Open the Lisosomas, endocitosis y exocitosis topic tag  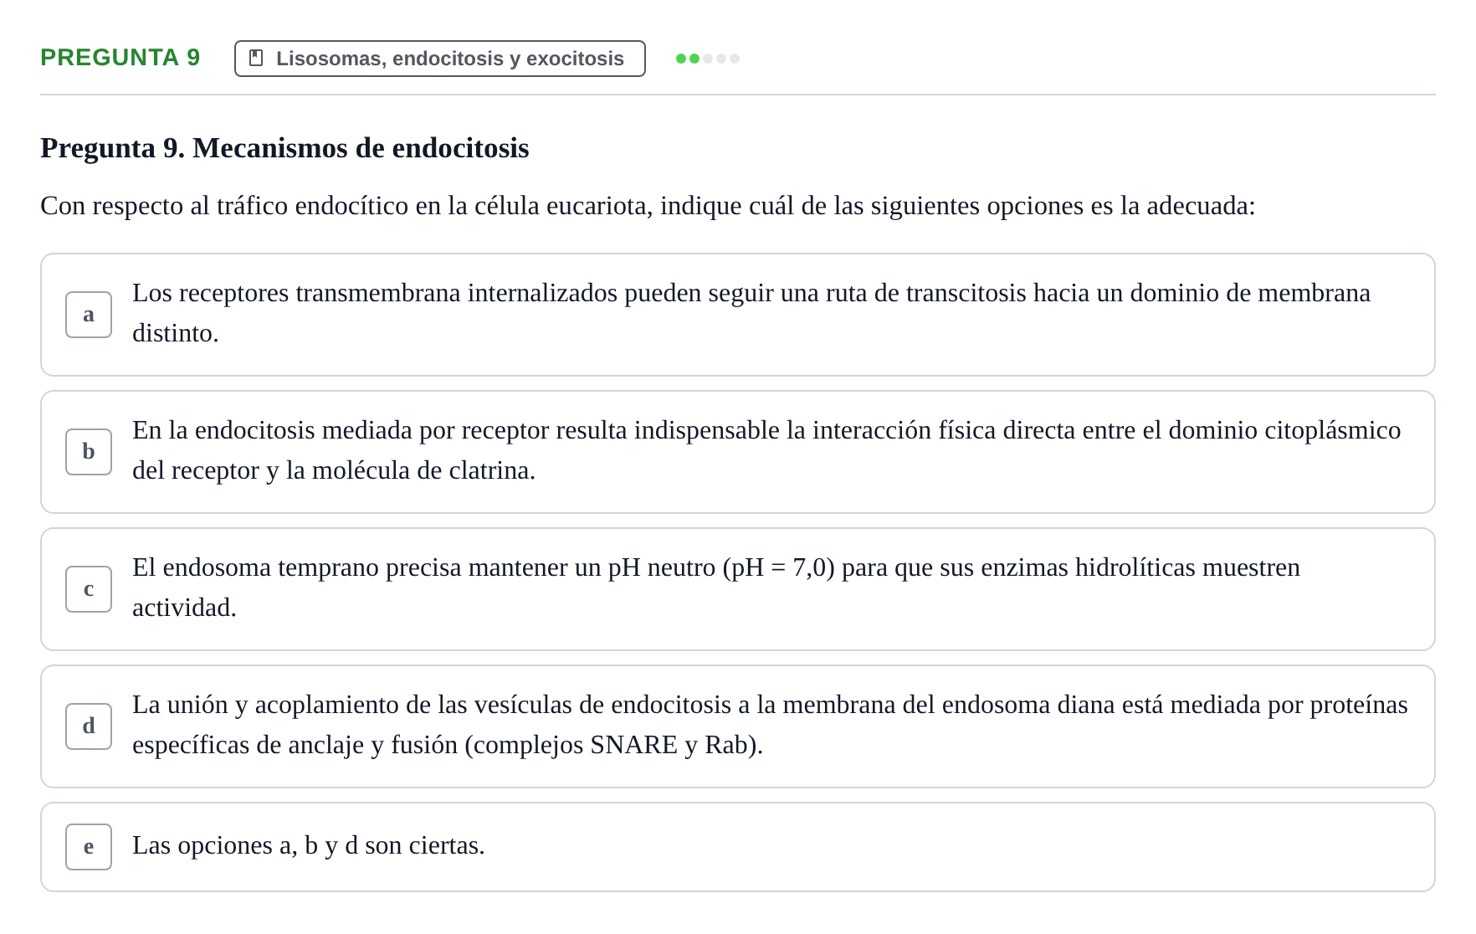click(x=440, y=59)
